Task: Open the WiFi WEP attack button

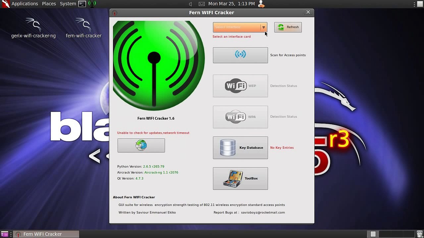Action: (x=240, y=86)
